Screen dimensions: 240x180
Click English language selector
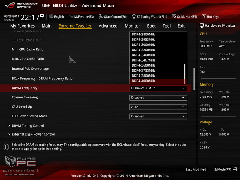coord(59,17)
